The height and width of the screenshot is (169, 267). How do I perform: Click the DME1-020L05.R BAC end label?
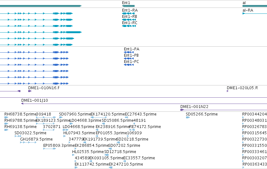[242, 88]
